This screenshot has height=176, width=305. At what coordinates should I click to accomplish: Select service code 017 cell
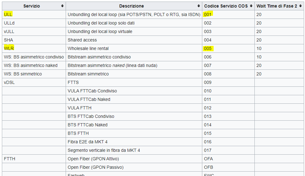pyautogui.click(x=208, y=150)
